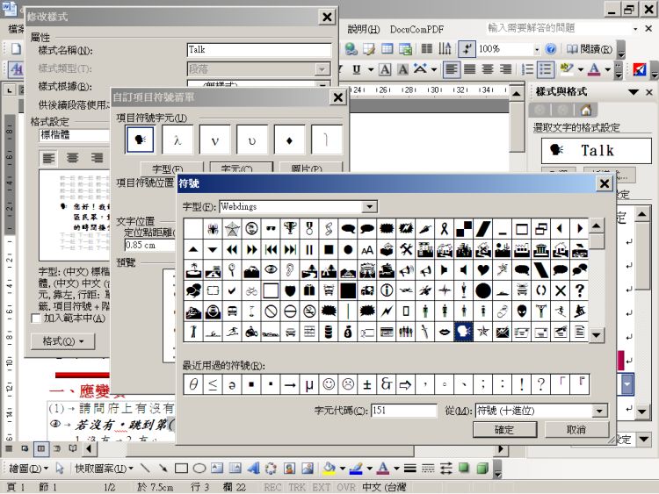Click the Picture button in bullet dialog

(311, 168)
